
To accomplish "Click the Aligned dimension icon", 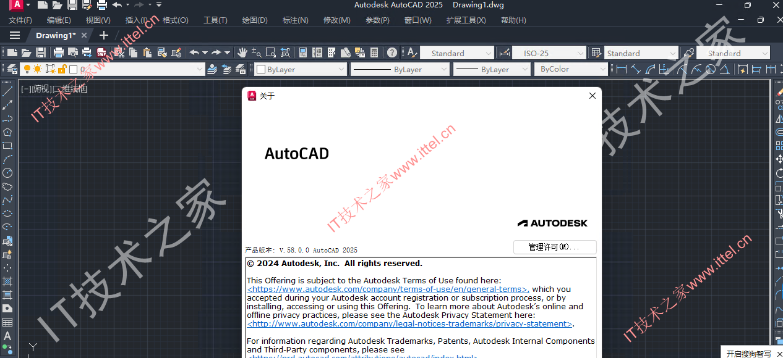I will [x=636, y=69].
